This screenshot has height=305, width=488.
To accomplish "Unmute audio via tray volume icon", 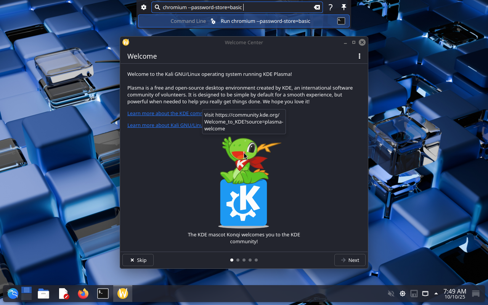I will coord(391,294).
